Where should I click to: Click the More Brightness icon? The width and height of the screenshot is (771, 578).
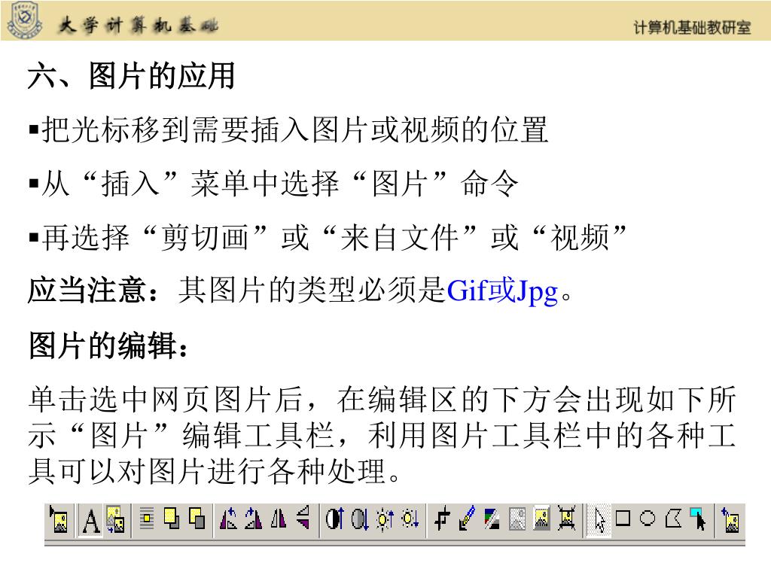click(385, 519)
